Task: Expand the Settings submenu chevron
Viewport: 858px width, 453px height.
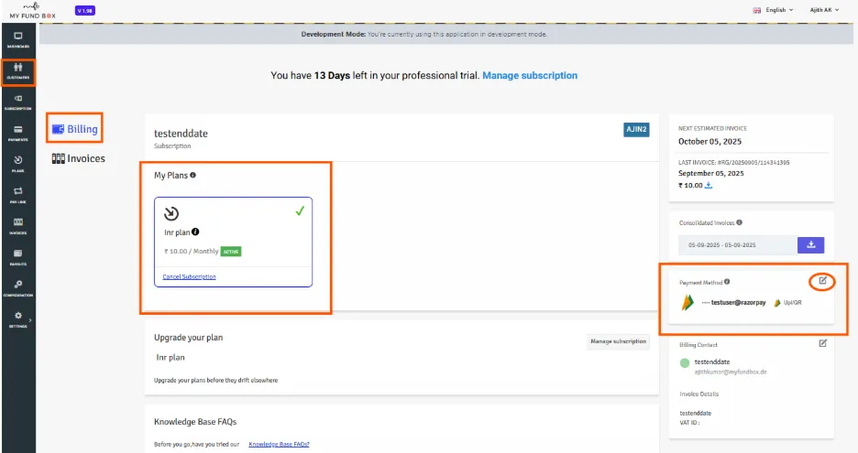Action: pos(30,320)
